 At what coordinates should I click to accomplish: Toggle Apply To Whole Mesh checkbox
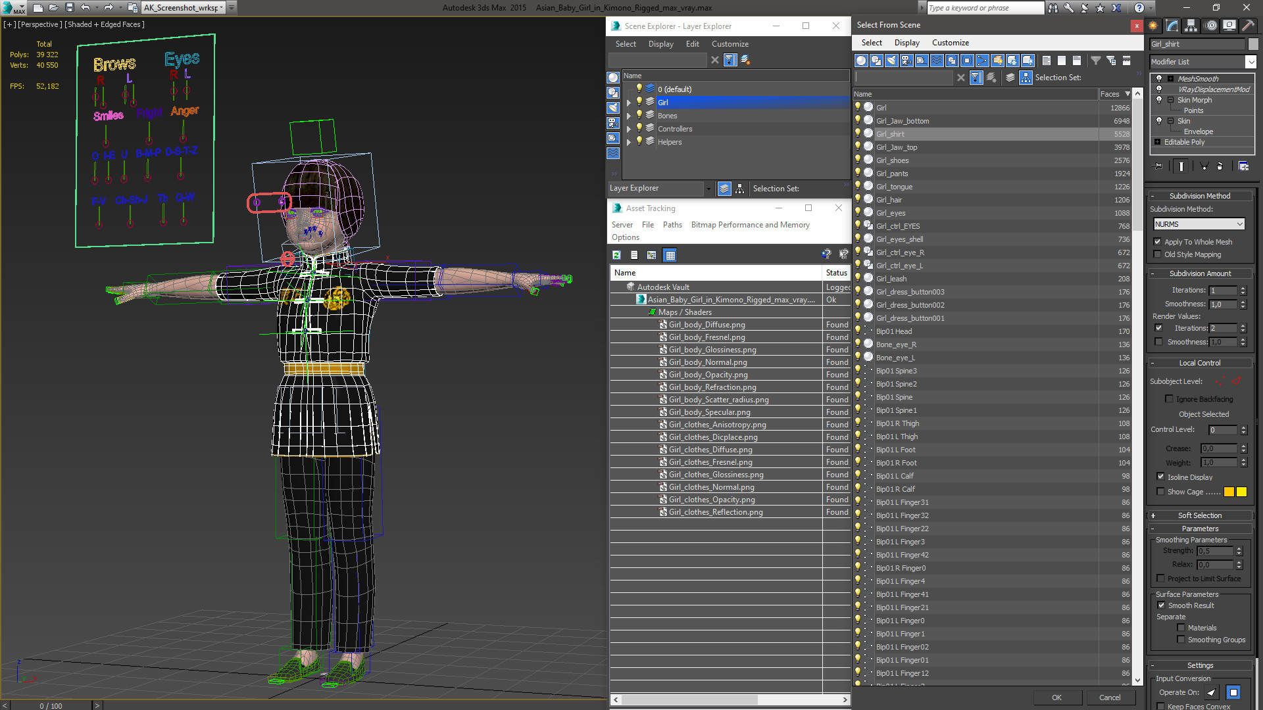click(x=1158, y=242)
